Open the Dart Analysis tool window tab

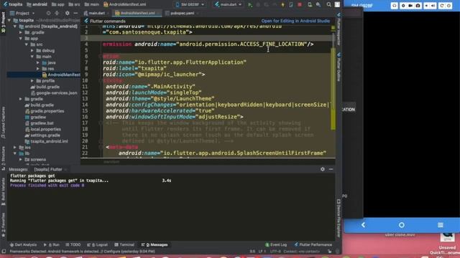[x=23, y=244]
